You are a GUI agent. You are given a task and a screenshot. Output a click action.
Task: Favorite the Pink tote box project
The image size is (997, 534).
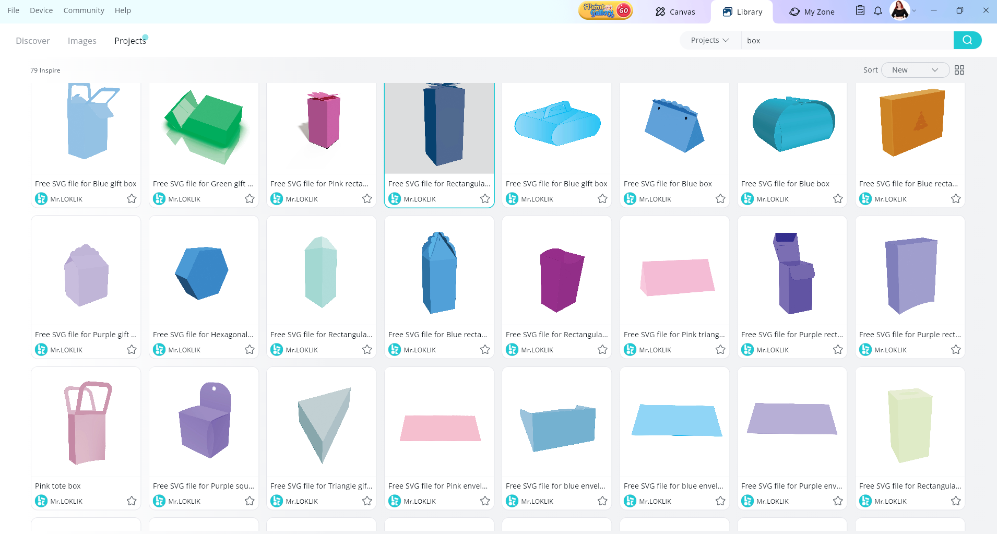pyautogui.click(x=132, y=501)
